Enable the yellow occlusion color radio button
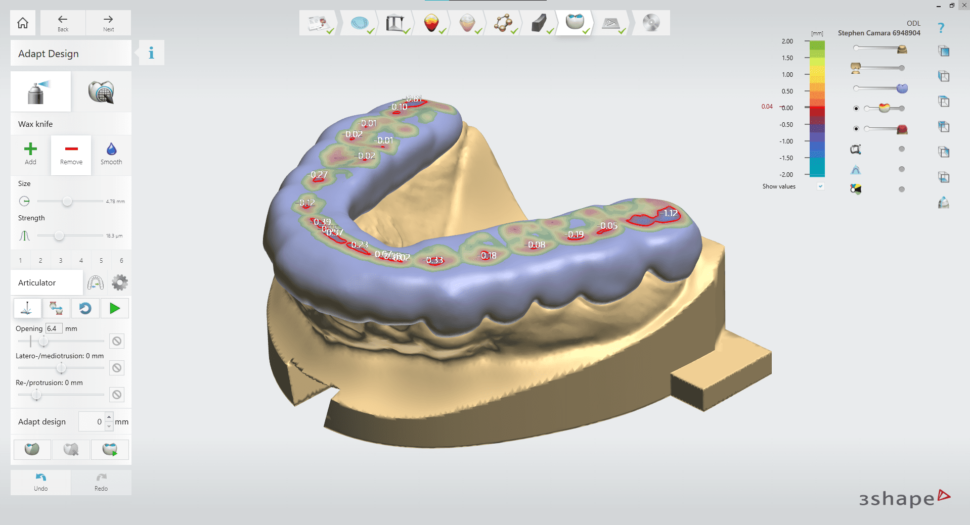 [x=856, y=108]
